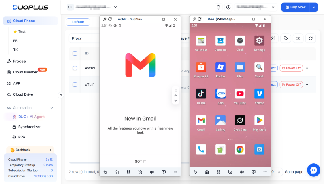
Task: Open Calendar app in D44 phone
Action: coord(201,41)
